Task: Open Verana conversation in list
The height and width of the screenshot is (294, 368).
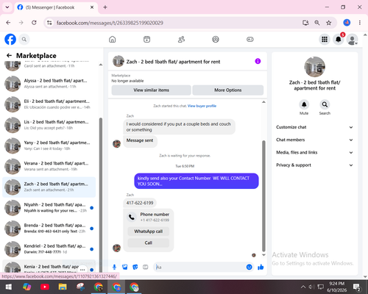Action: click(x=49, y=166)
